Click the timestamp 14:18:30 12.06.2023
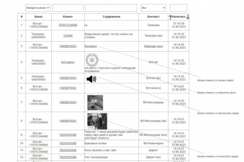This screenshot has height=162, width=244. (x=179, y=36)
